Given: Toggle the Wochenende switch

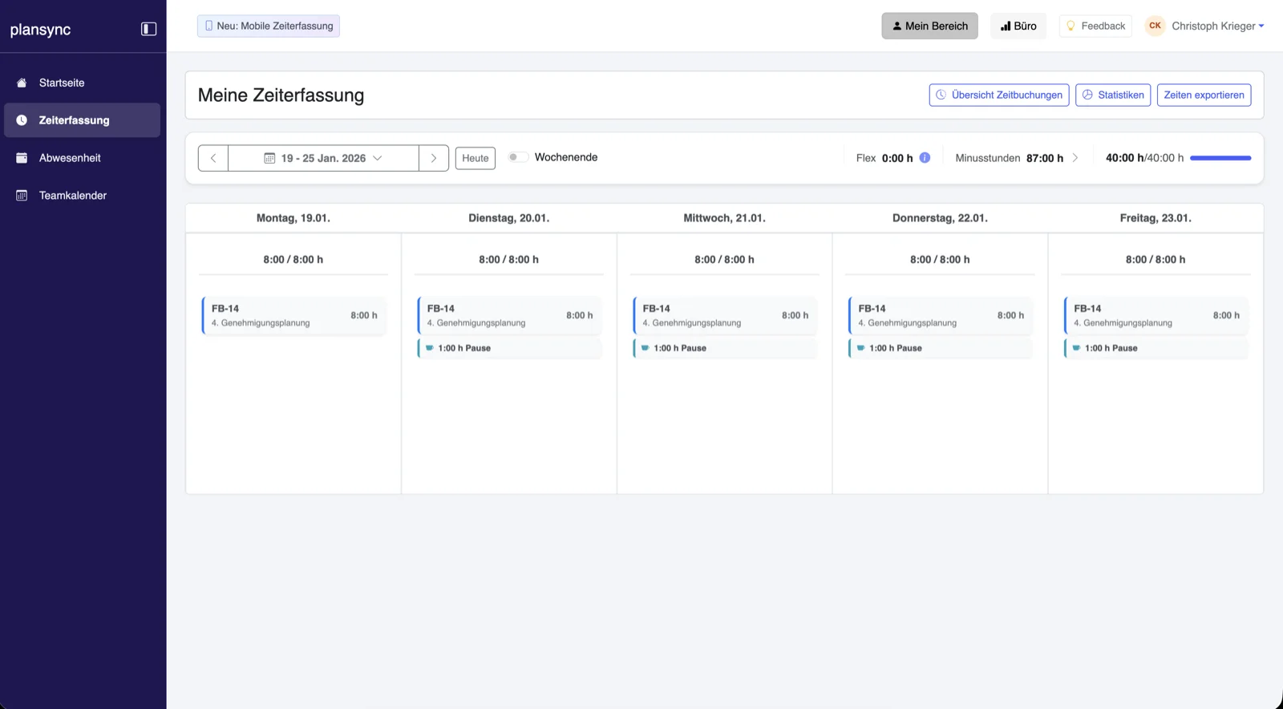Looking at the screenshot, I should pos(517,157).
